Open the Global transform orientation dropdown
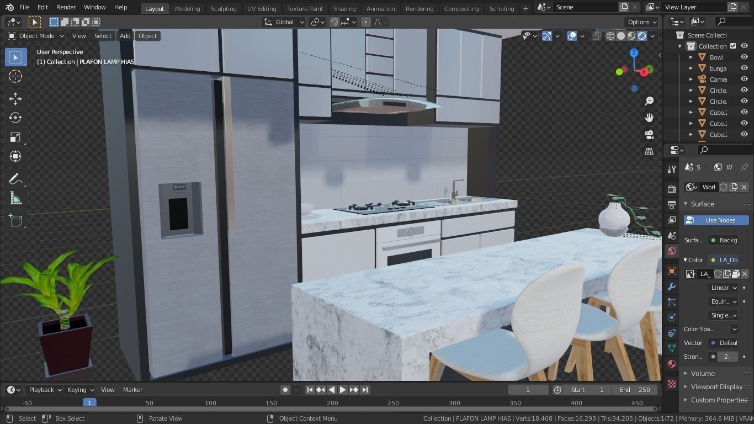This screenshot has height=424, width=754. point(284,22)
